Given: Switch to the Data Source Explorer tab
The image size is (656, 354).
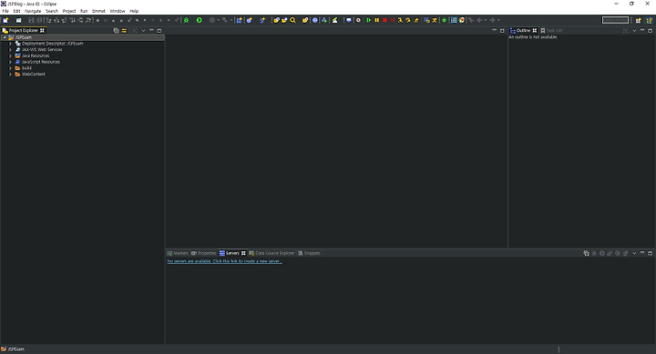Looking at the screenshot, I should (x=272, y=253).
